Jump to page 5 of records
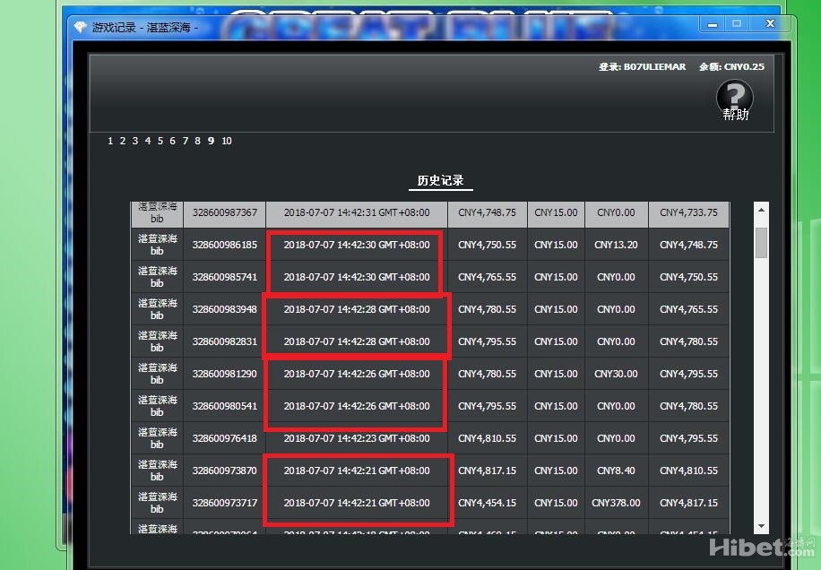This screenshot has height=570, width=821. pyautogui.click(x=160, y=141)
